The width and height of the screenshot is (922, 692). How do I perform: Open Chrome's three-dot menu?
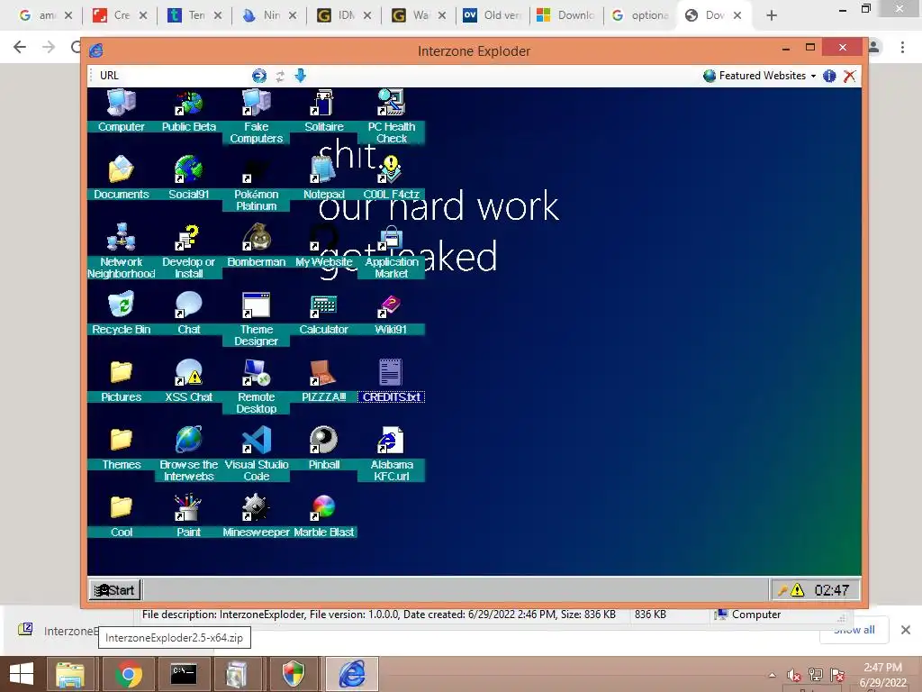point(902,47)
